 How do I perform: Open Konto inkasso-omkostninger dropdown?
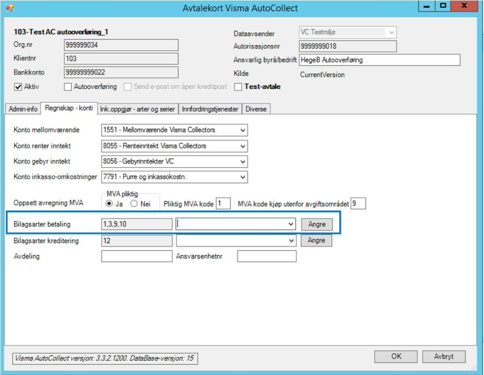243,177
